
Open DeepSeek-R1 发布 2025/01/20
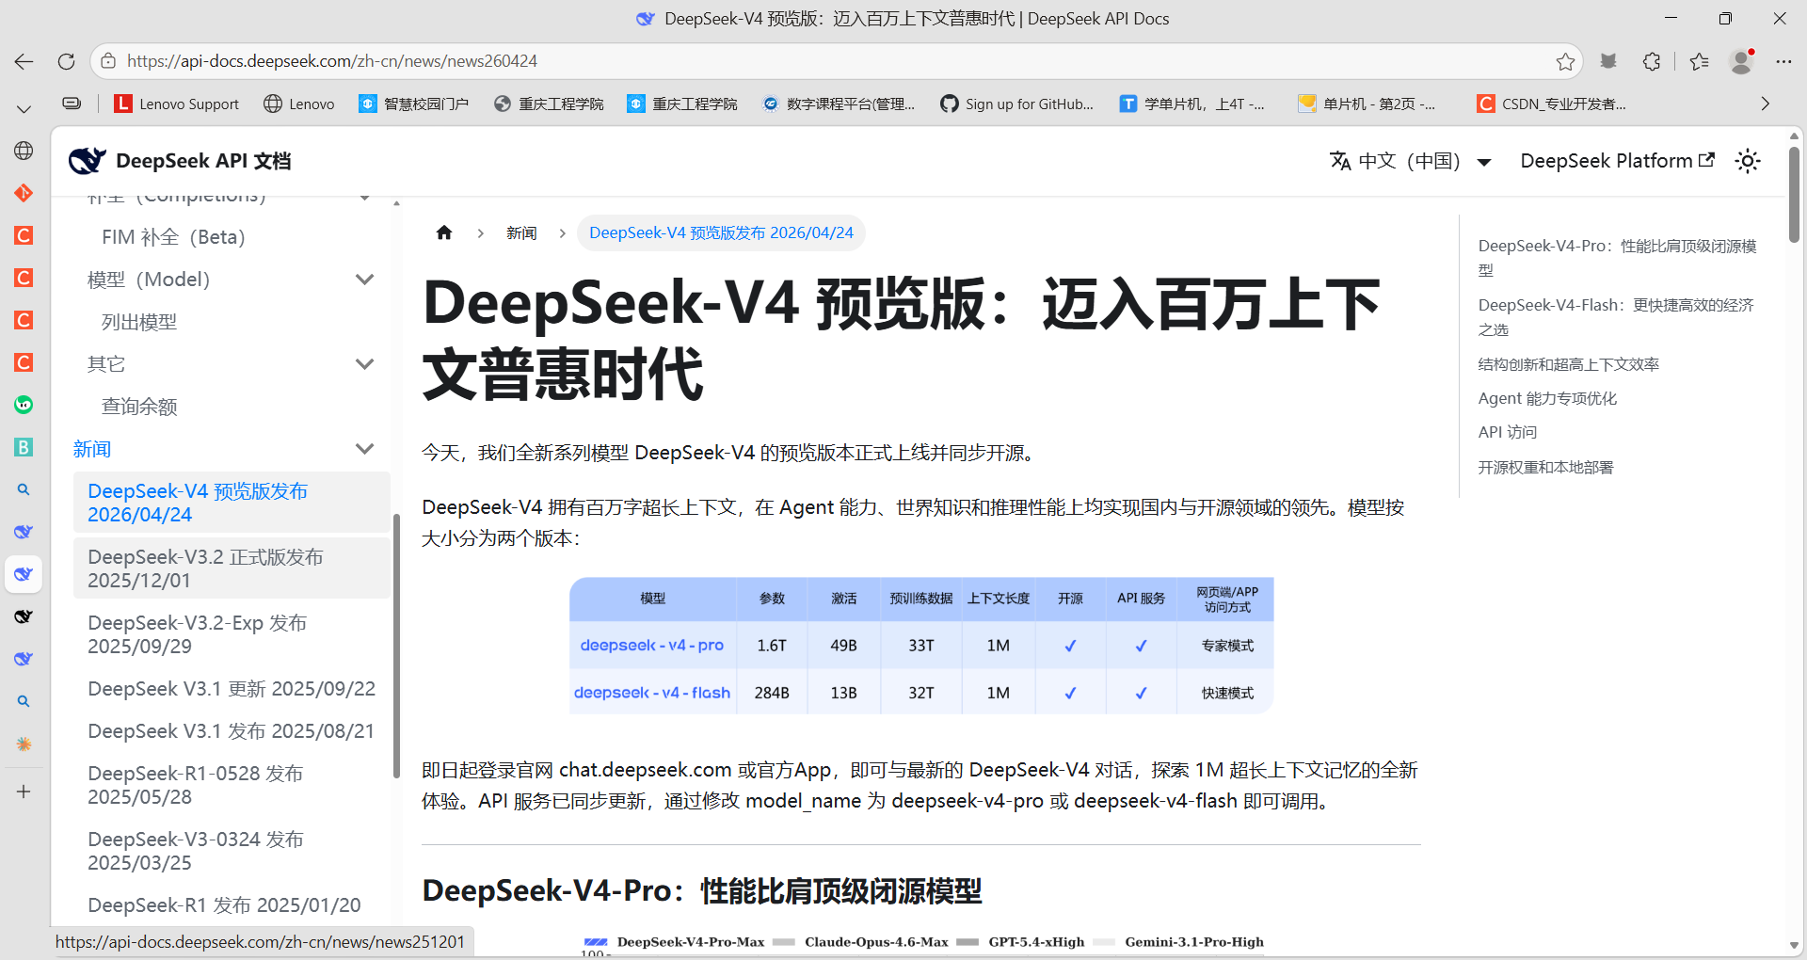click(232, 905)
